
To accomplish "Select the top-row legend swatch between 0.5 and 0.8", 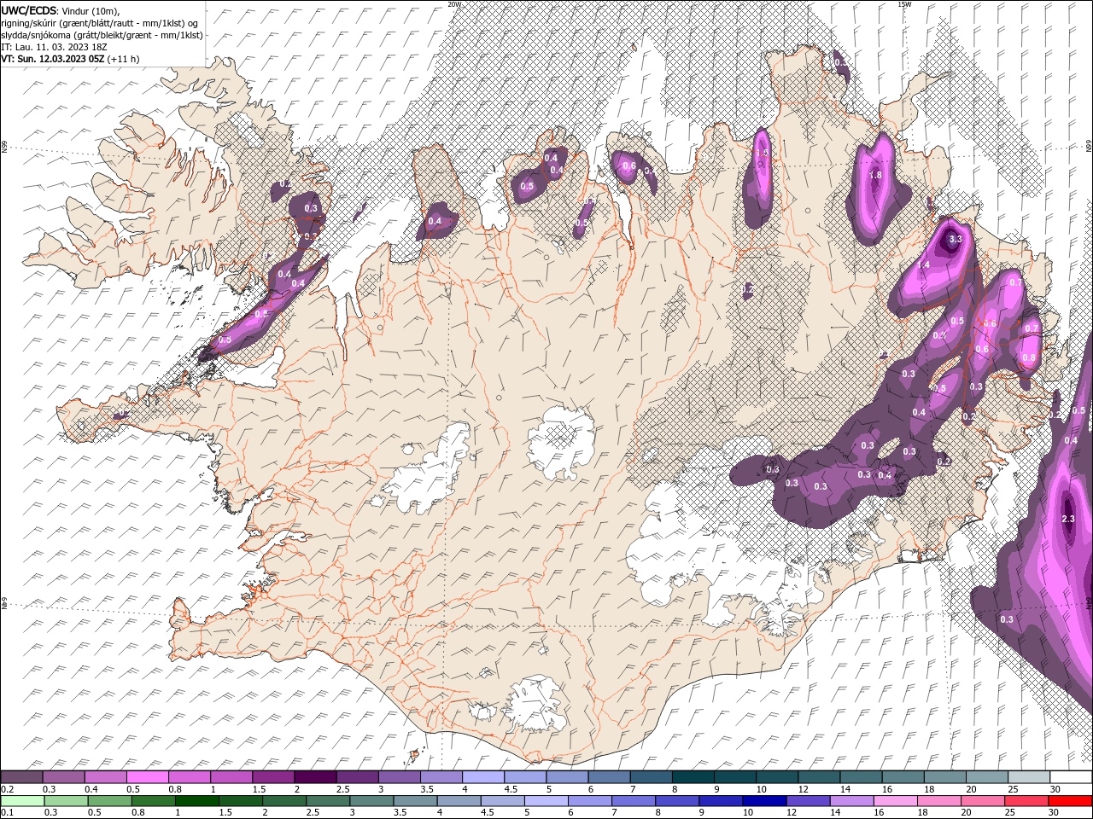I will pyautogui.click(x=147, y=777).
